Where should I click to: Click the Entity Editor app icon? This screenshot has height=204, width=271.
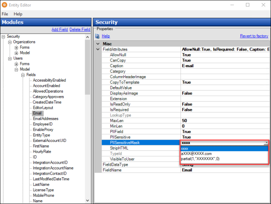(x=4, y=5)
